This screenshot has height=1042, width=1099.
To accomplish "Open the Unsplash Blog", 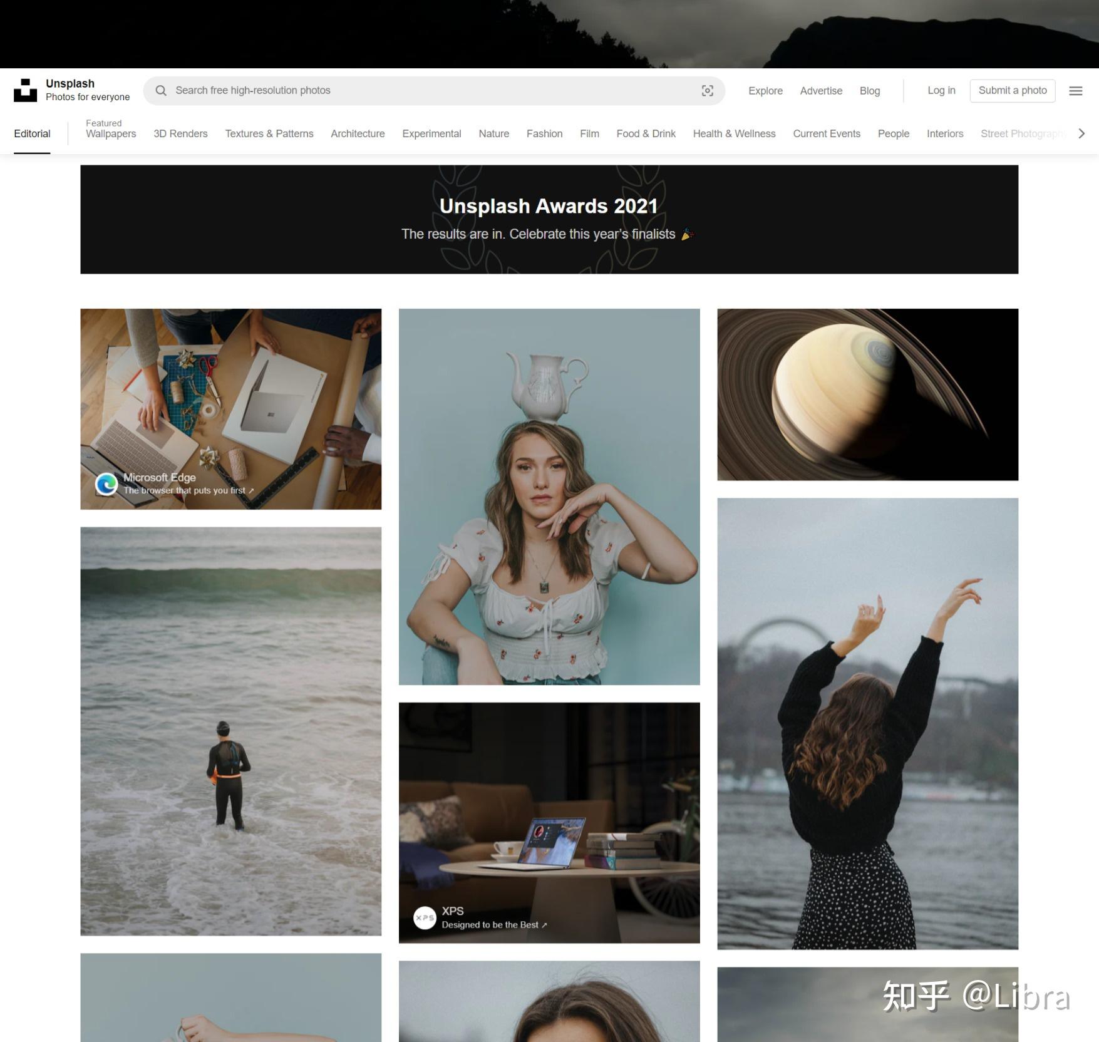I will point(870,91).
